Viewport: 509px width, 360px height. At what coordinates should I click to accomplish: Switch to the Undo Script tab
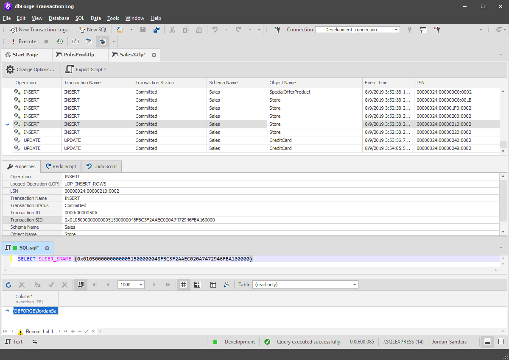[101, 166]
